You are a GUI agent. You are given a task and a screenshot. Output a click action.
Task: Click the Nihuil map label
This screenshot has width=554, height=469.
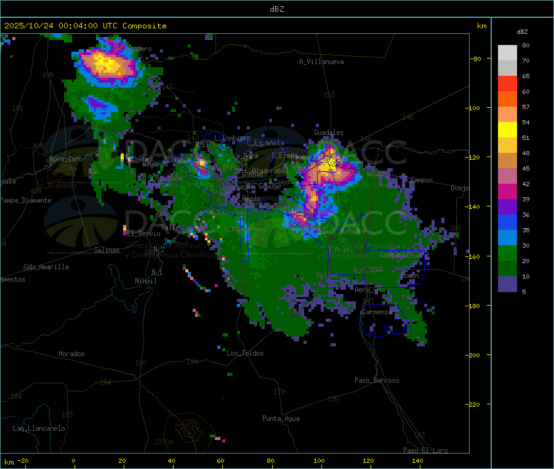click(146, 281)
